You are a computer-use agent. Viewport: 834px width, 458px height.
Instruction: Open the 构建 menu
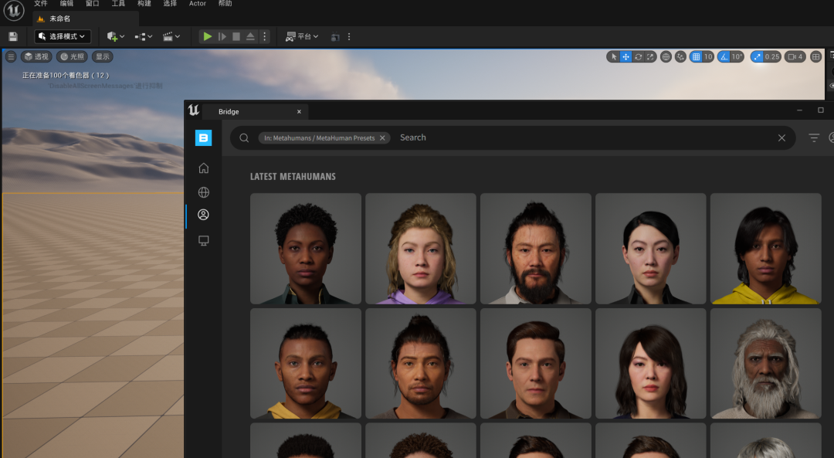coord(144,4)
